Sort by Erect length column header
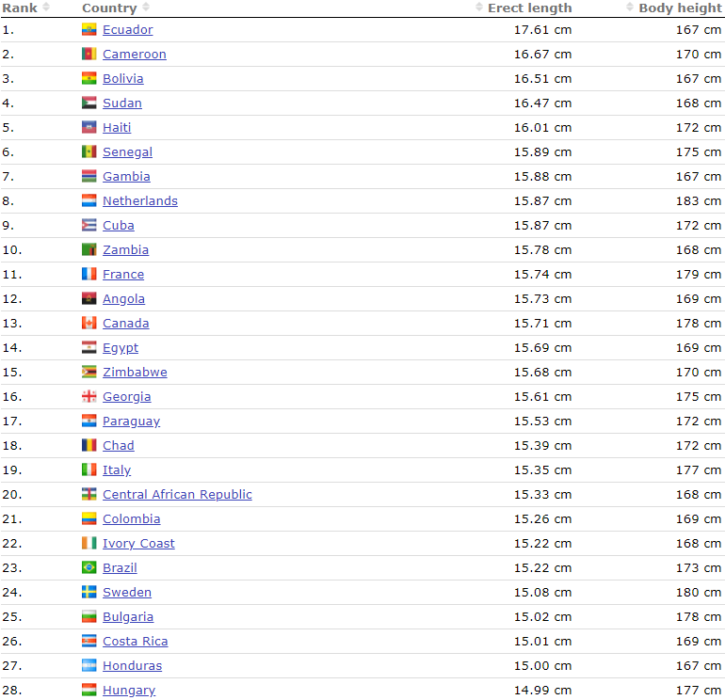Viewport: 725px width, 700px height. pyautogui.click(x=529, y=8)
